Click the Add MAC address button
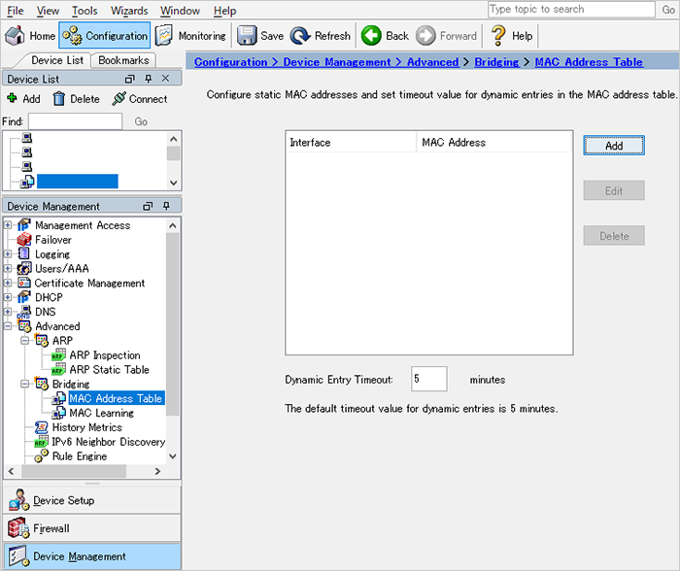The image size is (680, 571). coord(613,146)
